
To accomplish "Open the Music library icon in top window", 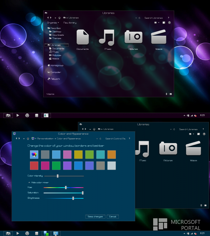I will (107, 38).
